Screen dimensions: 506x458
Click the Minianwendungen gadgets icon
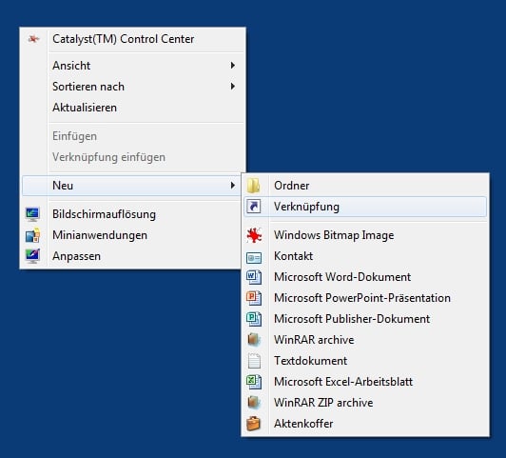pyautogui.click(x=32, y=235)
